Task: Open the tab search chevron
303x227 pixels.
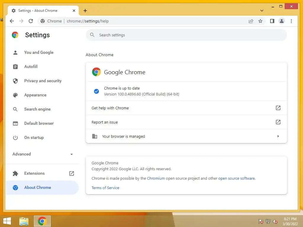Action: 262,11
